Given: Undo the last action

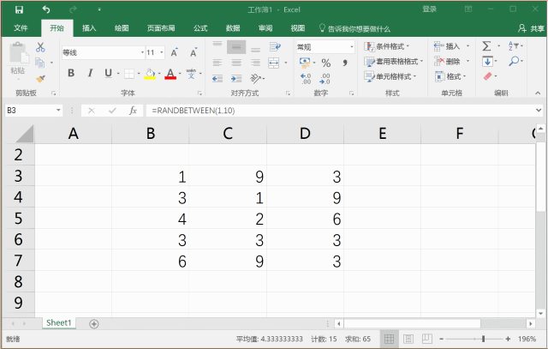Looking at the screenshot, I should tap(46, 9).
